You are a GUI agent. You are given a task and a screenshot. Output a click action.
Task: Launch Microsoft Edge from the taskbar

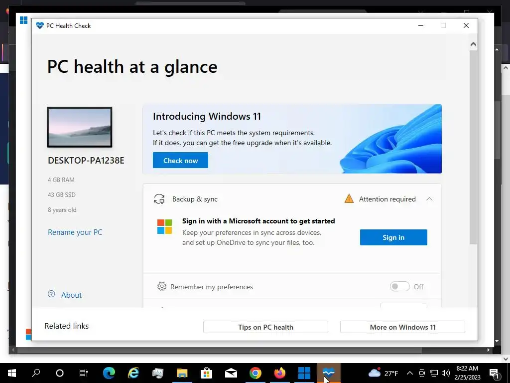[109, 373]
